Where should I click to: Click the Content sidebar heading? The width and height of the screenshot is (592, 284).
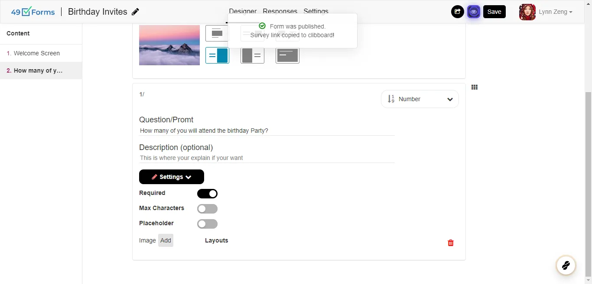18,33
